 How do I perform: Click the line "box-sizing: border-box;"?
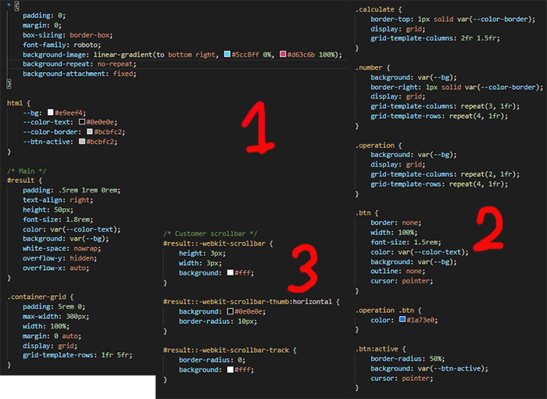click(68, 35)
